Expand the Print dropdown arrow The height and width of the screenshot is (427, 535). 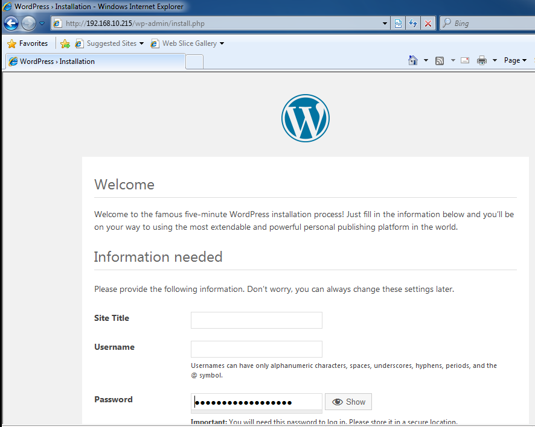pyautogui.click(x=495, y=60)
